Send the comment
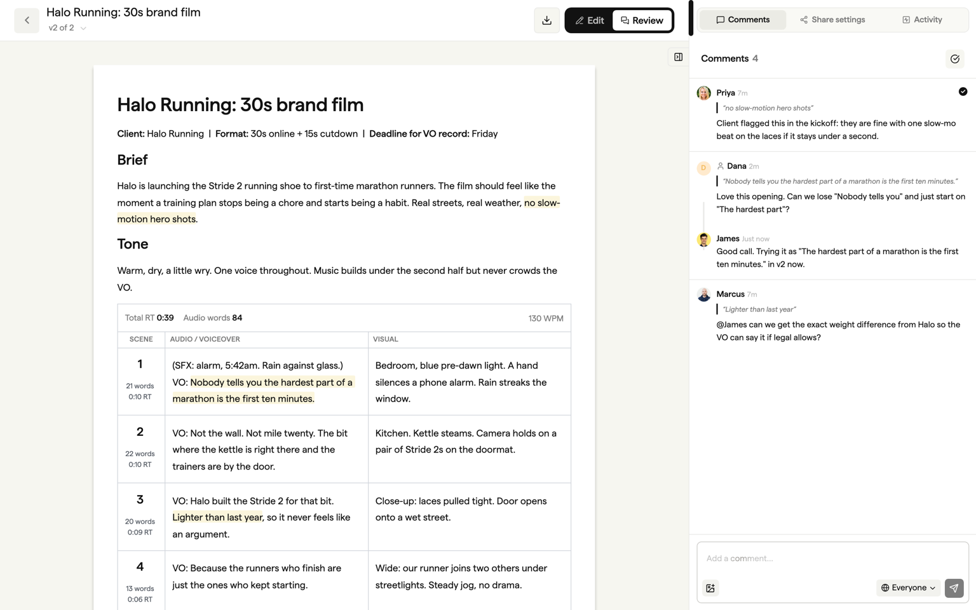The height and width of the screenshot is (610, 976). (954, 588)
